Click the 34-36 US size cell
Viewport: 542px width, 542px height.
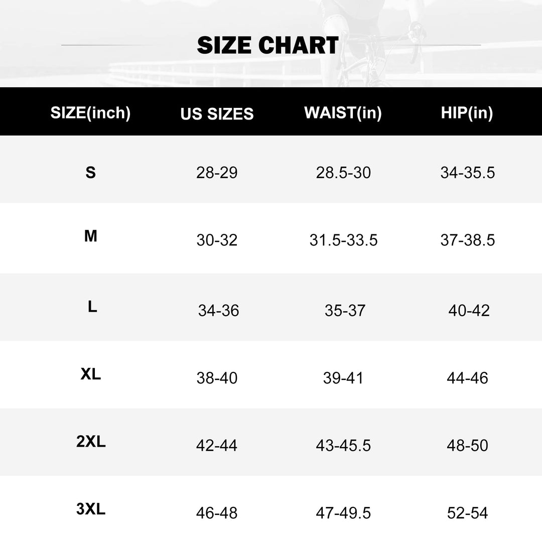(218, 311)
